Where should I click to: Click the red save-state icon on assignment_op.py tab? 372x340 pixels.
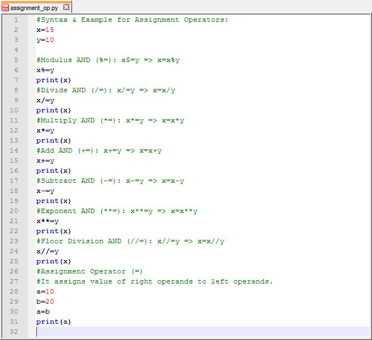tap(5, 8)
